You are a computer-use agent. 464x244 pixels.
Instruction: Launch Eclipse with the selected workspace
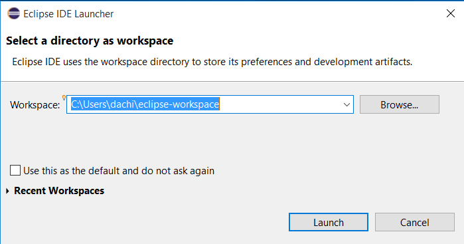pyautogui.click(x=329, y=222)
